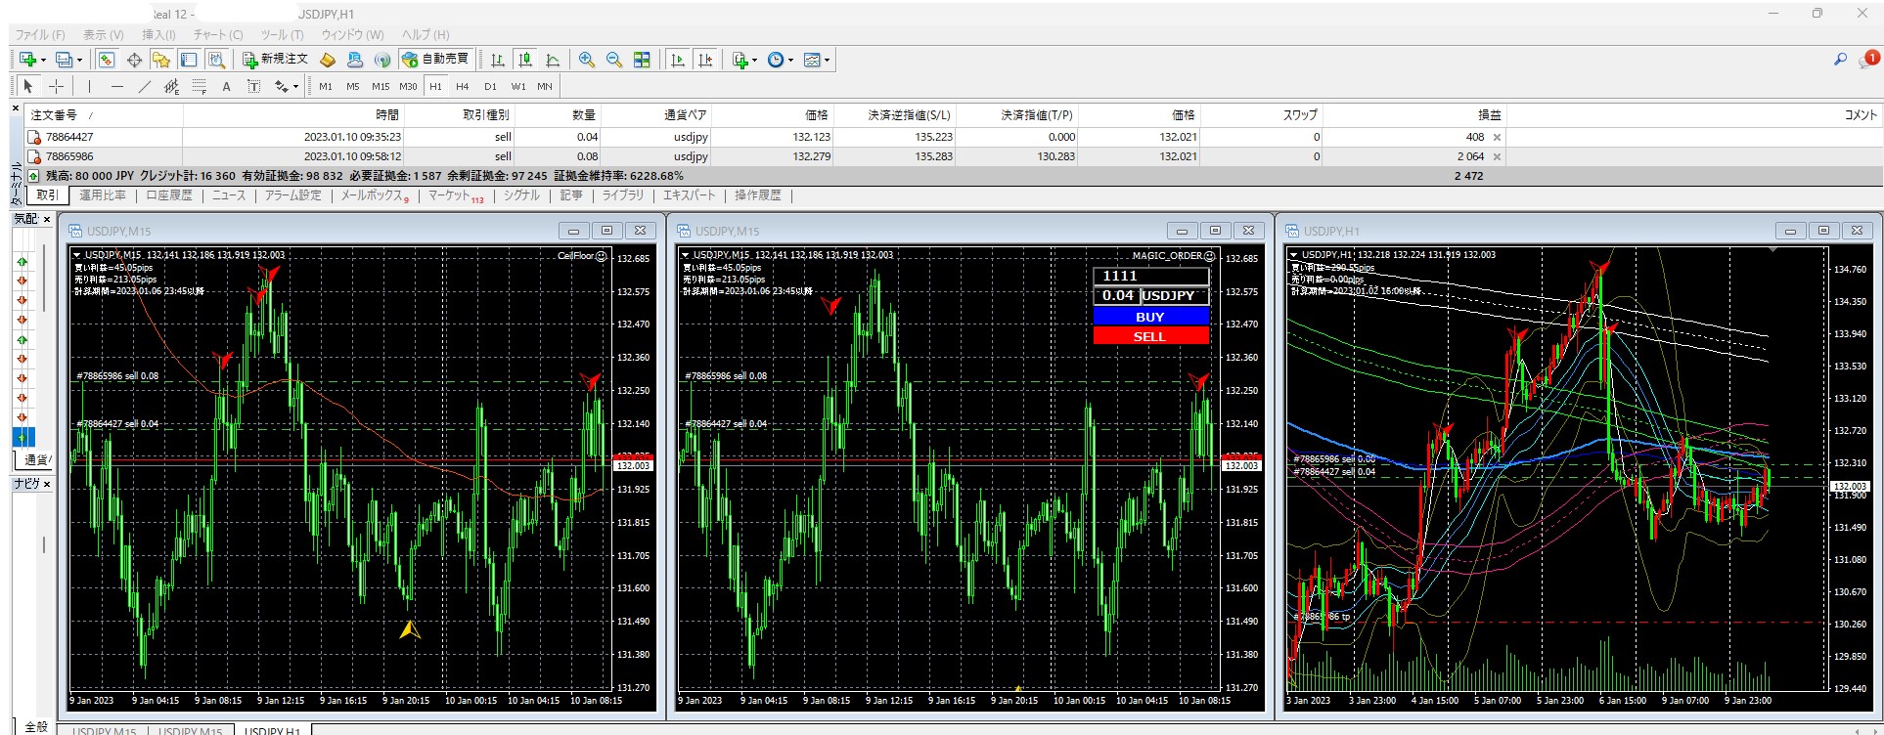Click the Zoom In chart magnifier icon
This screenshot has width=1884, height=735.
point(586,60)
